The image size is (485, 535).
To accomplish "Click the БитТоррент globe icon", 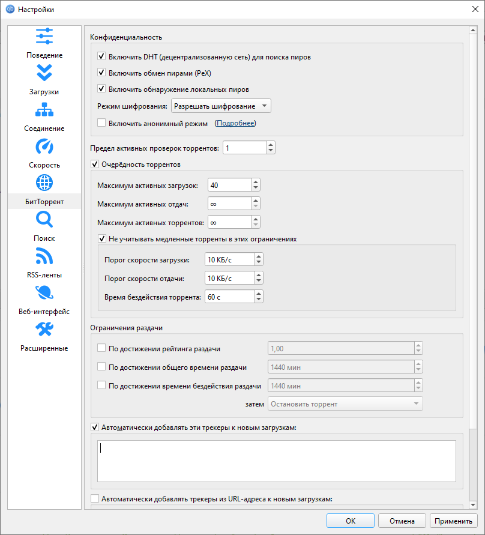I will coord(44,183).
